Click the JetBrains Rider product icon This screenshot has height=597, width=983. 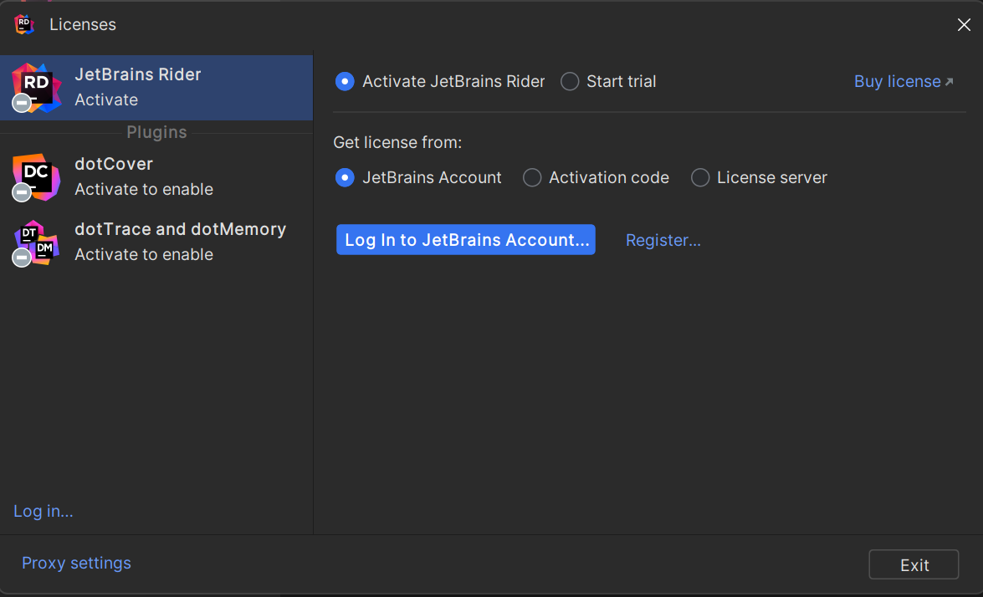tap(36, 88)
